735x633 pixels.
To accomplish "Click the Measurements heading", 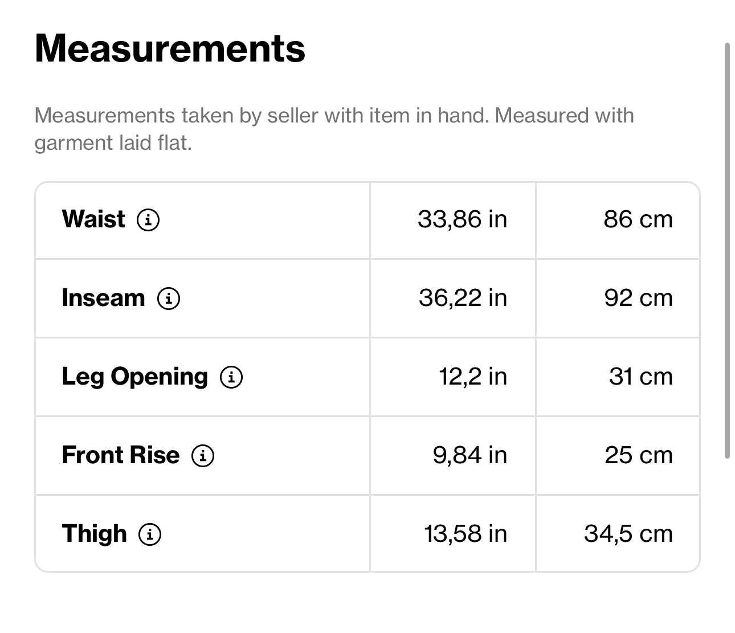I will point(170,48).
